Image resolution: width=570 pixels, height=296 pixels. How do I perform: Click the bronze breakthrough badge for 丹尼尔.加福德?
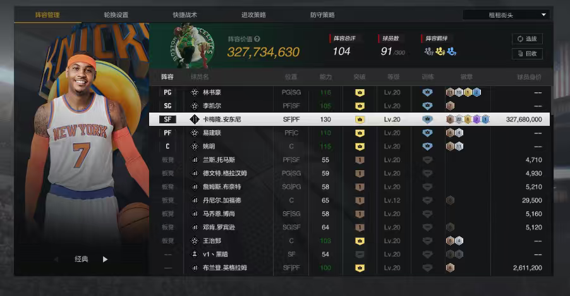tap(360, 200)
